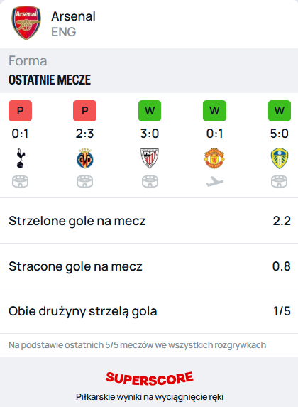298x407 pixels.
Task: Click the green W badge above 5:0
Action: (280, 111)
